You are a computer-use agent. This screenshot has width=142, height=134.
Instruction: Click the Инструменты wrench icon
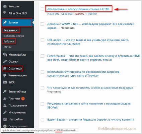point(5,112)
